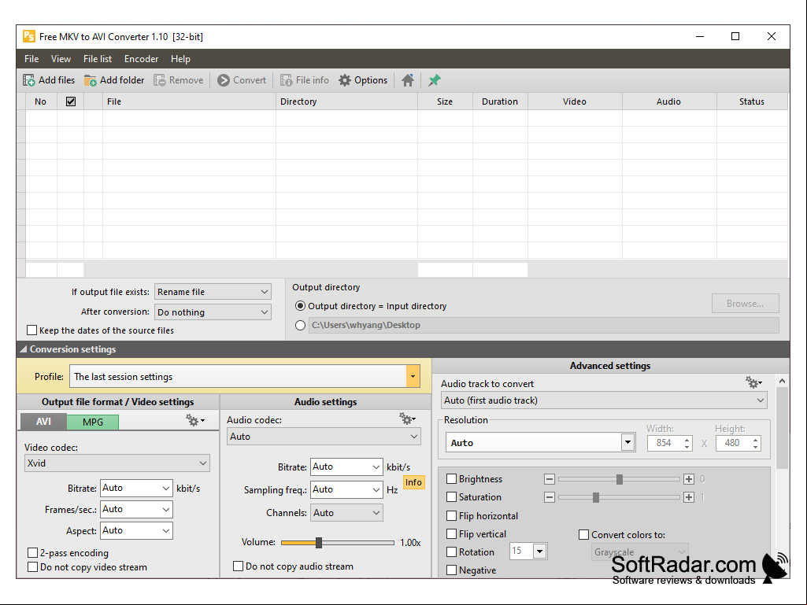
Task: Open the Help menu
Action: point(180,59)
